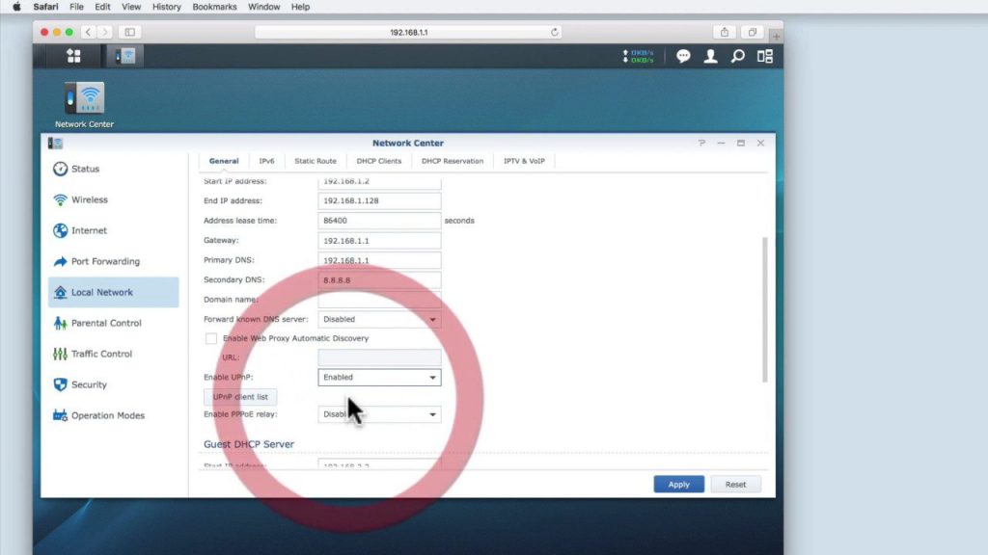
Task: Expand the Enable PPPoE relay dropdown
Action: click(379, 414)
